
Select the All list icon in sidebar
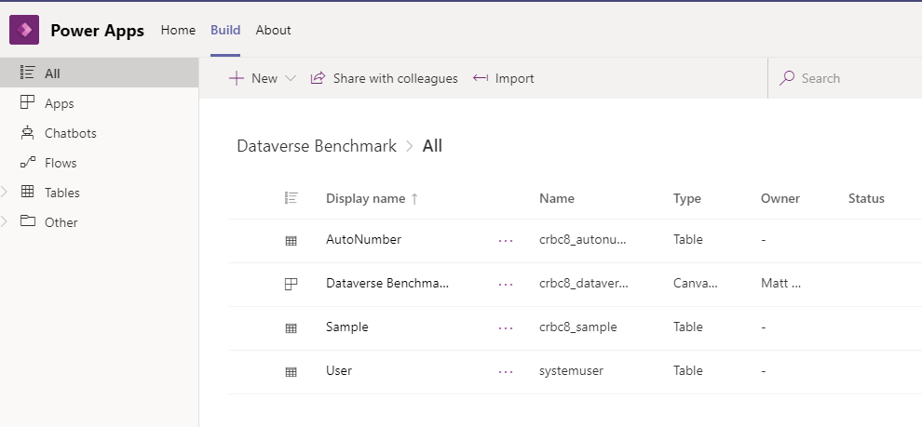(27, 73)
